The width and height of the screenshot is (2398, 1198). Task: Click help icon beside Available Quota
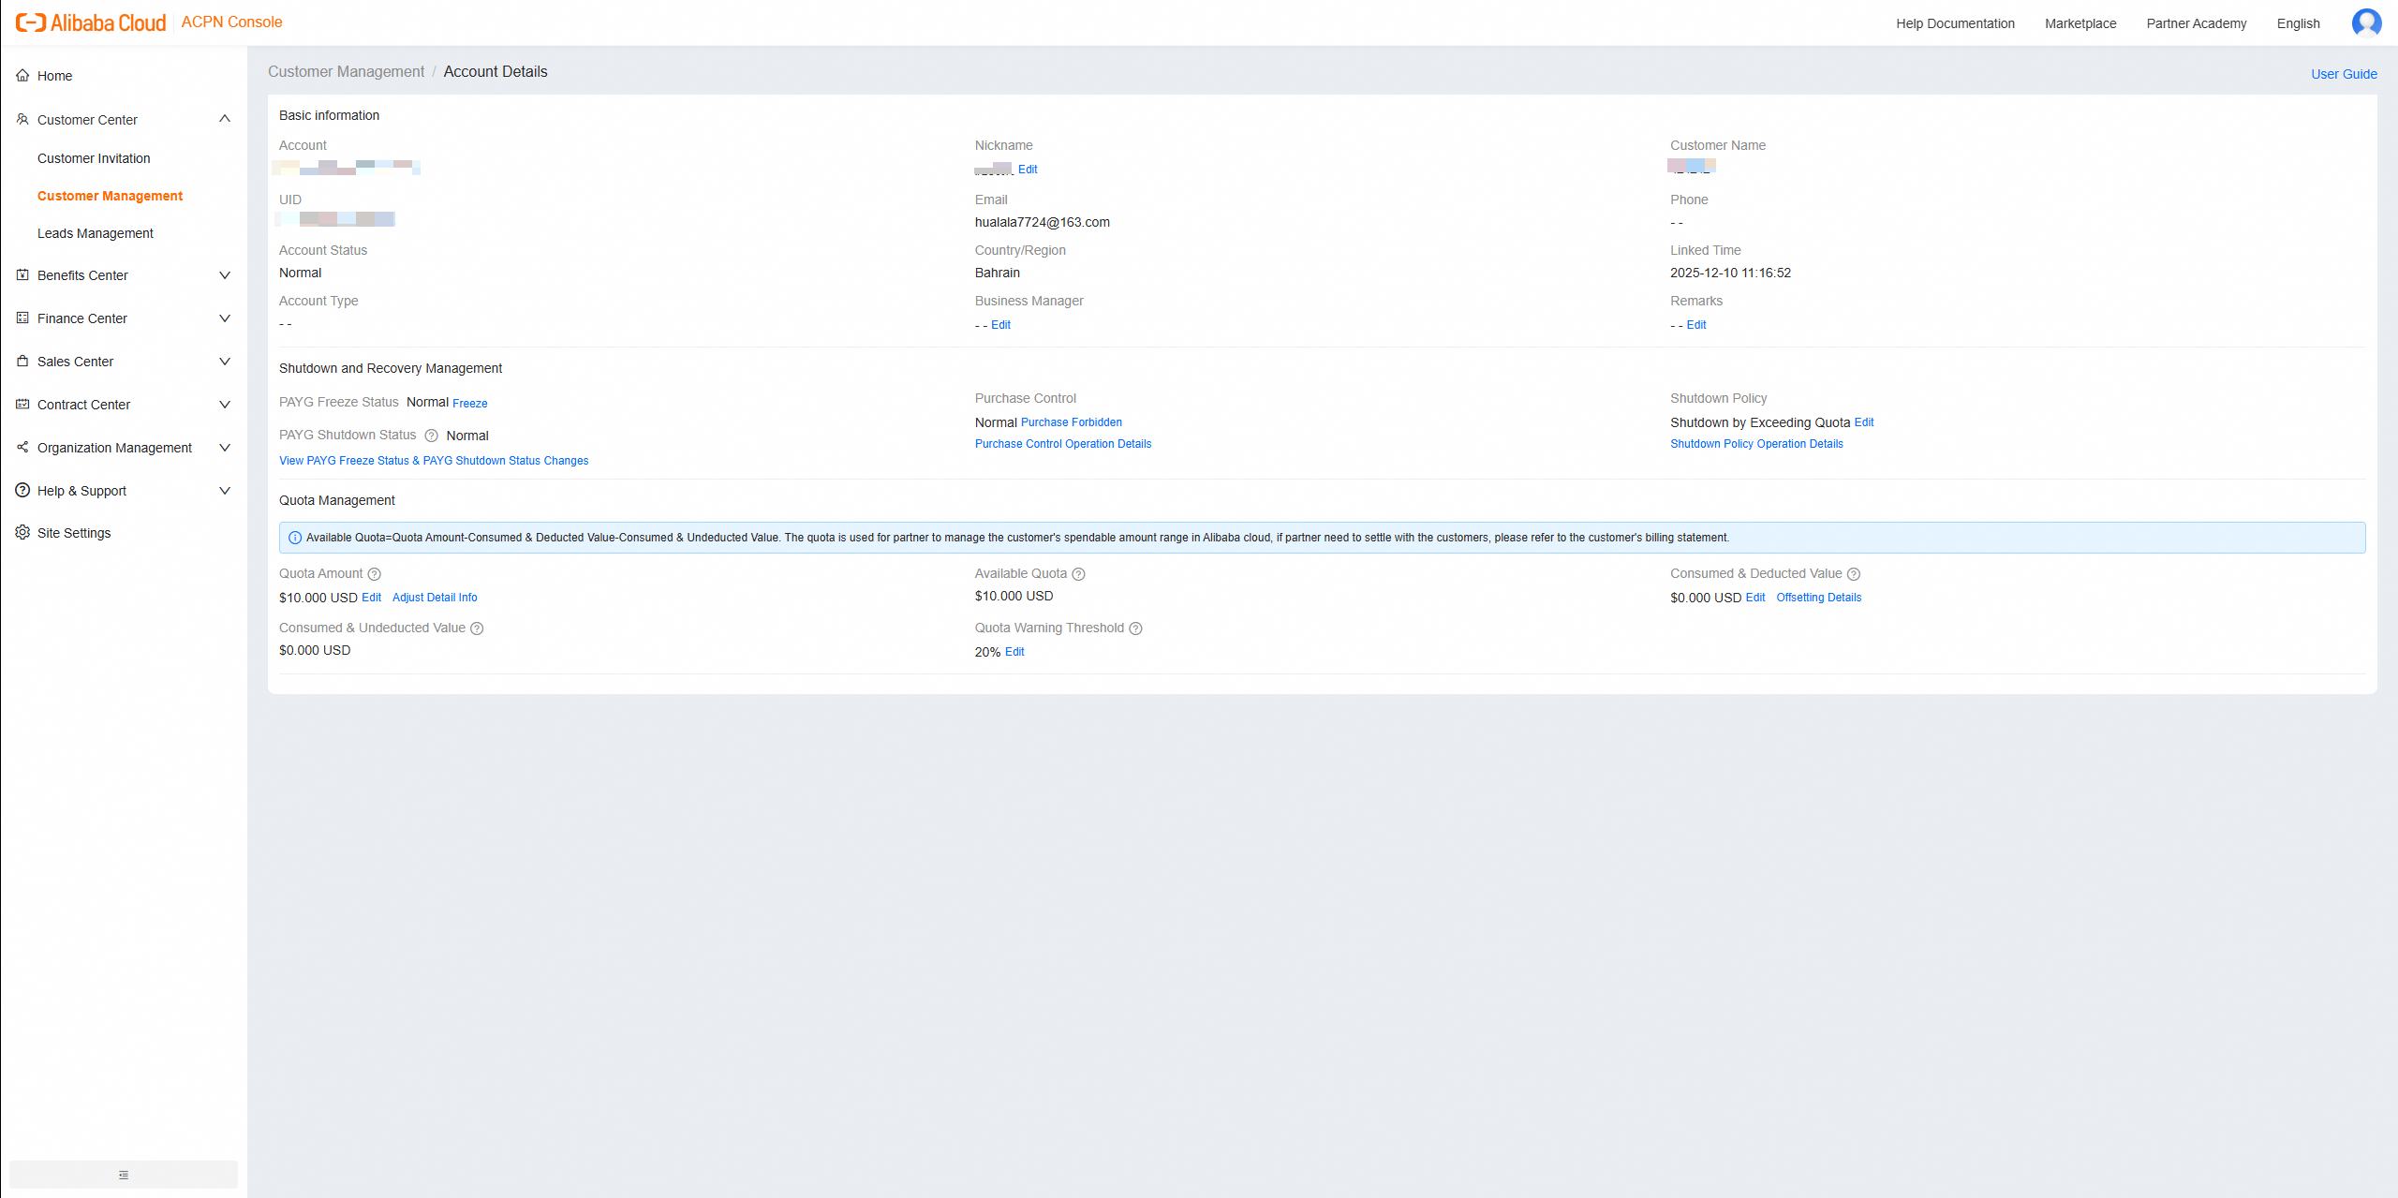(1078, 574)
